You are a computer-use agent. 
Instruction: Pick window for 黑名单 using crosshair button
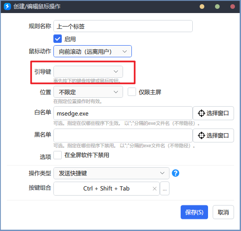pyautogui.click(x=213, y=136)
